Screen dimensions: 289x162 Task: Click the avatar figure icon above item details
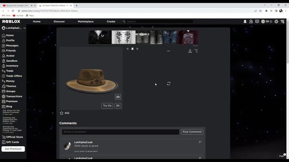[190, 51]
